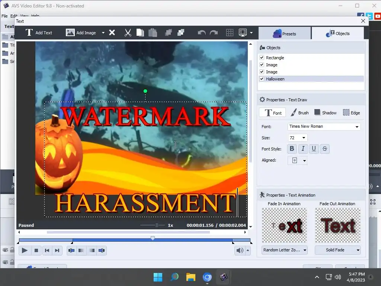
Task: Uncheck the Halloween object checkbox
Action: point(262,79)
